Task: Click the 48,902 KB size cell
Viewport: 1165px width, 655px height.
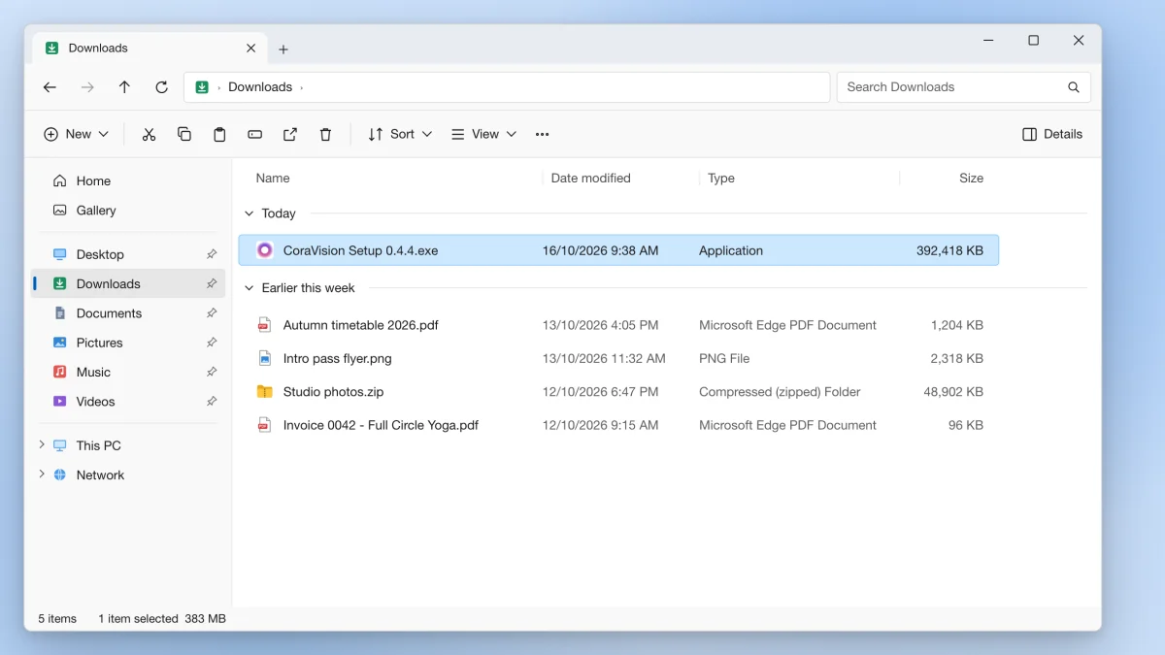Action: [953, 392]
